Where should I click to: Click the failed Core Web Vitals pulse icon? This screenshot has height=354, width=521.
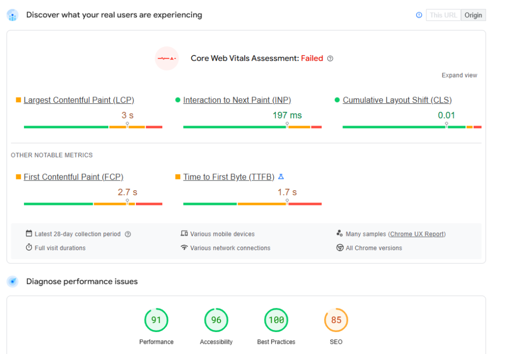[x=167, y=58]
